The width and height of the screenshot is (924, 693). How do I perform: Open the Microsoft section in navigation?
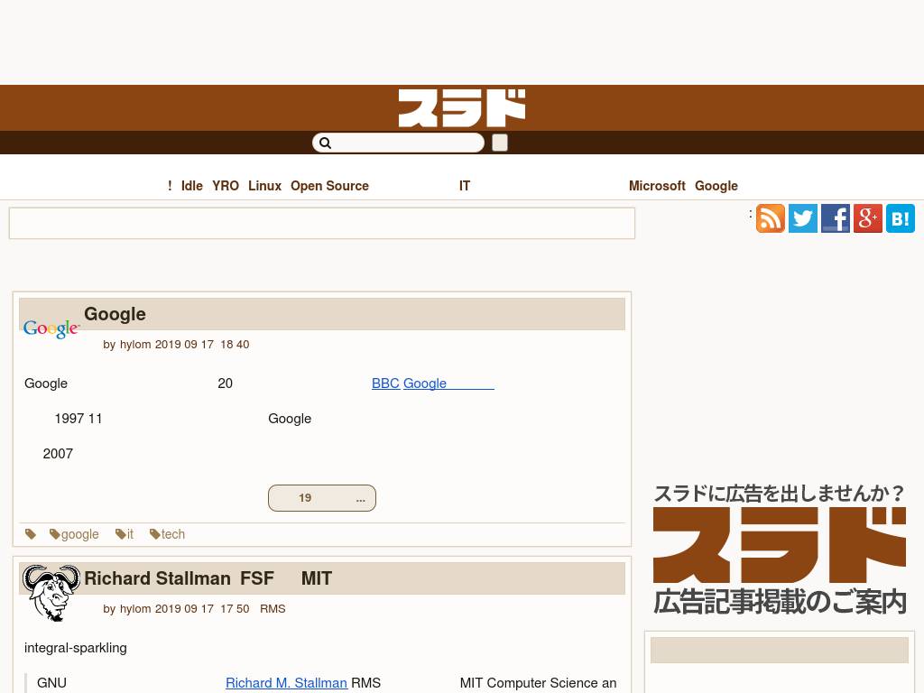click(657, 186)
